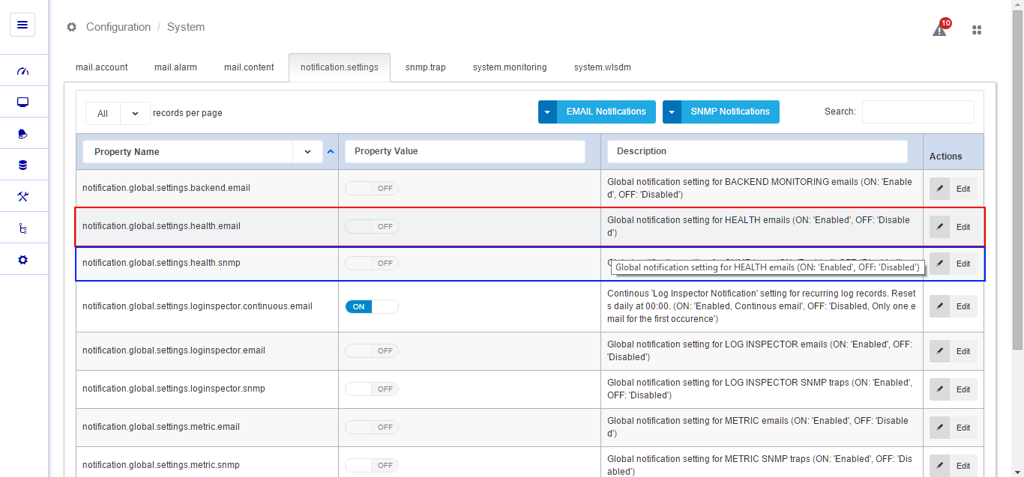Screen dimensions: 1024x477
Task: Click the Property Value filter field
Action: [465, 151]
